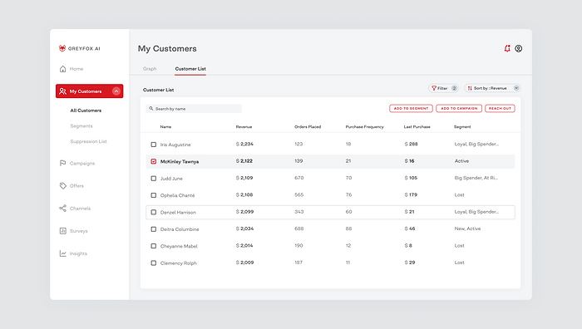This screenshot has height=329, width=582.
Task: Sort by the Revenue column header
Action: click(x=244, y=127)
